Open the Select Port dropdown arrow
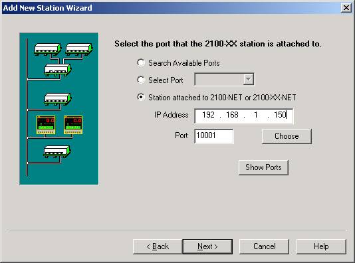 coord(249,80)
